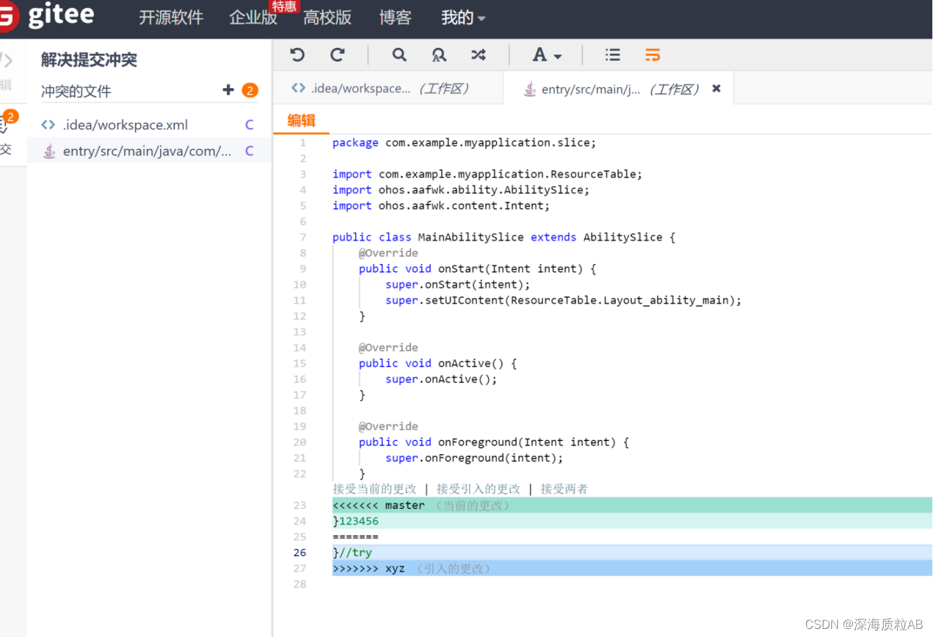This screenshot has height=637, width=933.
Task: Click the code brackets icon of workspace.xml
Action: click(48, 125)
